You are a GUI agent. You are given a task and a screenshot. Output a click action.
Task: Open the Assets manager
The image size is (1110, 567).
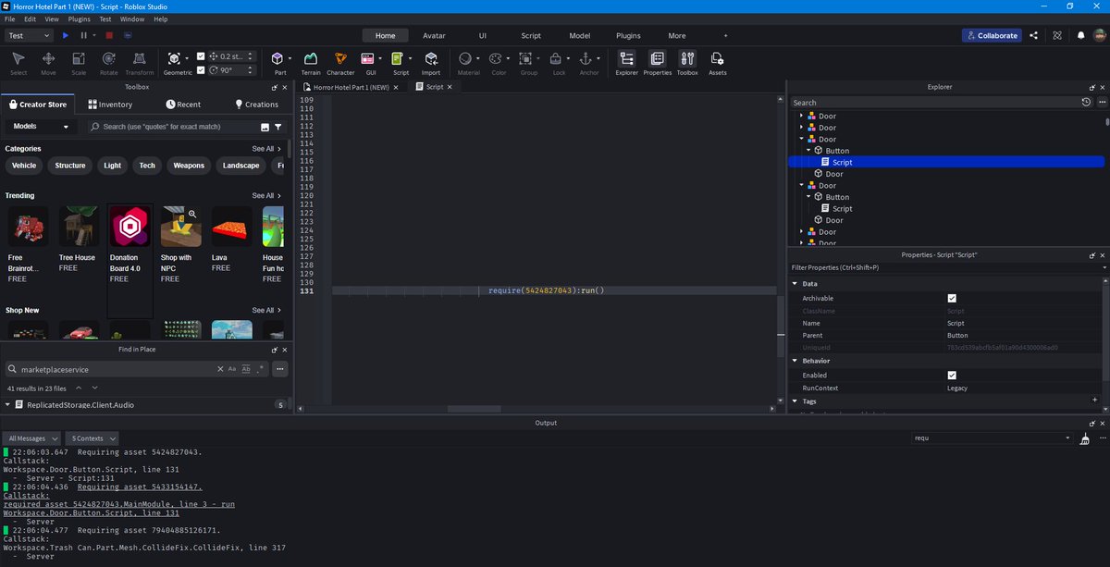coord(718,63)
